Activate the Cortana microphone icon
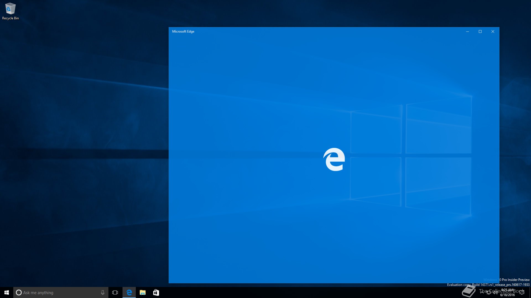The height and width of the screenshot is (298, 531). click(103, 292)
